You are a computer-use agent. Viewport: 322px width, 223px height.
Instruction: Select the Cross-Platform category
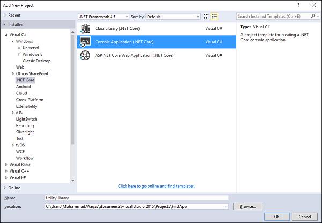pyautogui.click(x=30, y=100)
